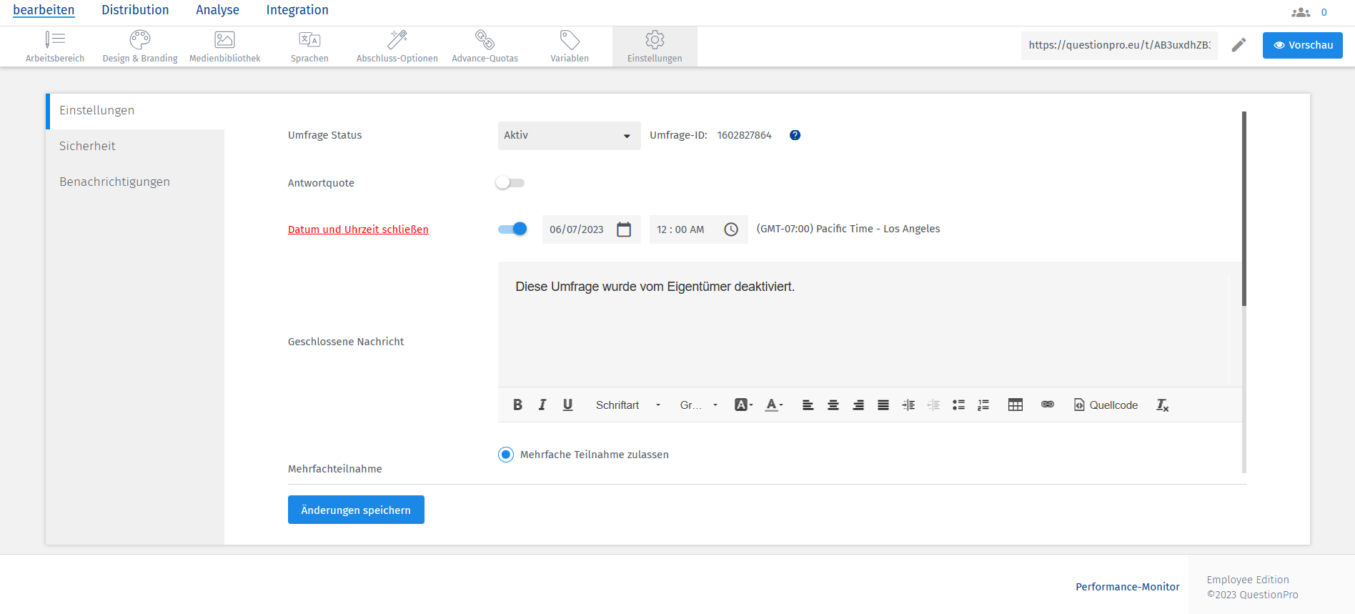Open the font size Gr... dropdown
This screenshot has width=1355, height=614.
point(698,405)
